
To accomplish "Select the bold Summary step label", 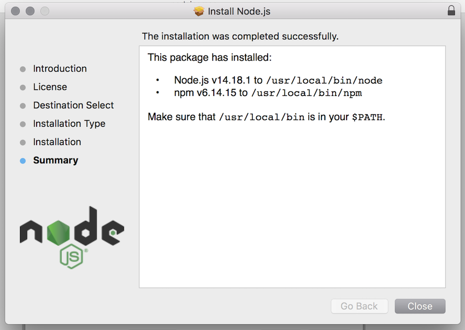I will [x=55, y=160].
